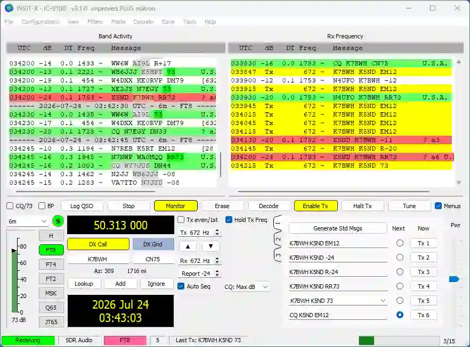This screenshot has height=347, width=470.
Task: Select Next radio for K7BWH K5ND R-24
Action: coord(400,272)
